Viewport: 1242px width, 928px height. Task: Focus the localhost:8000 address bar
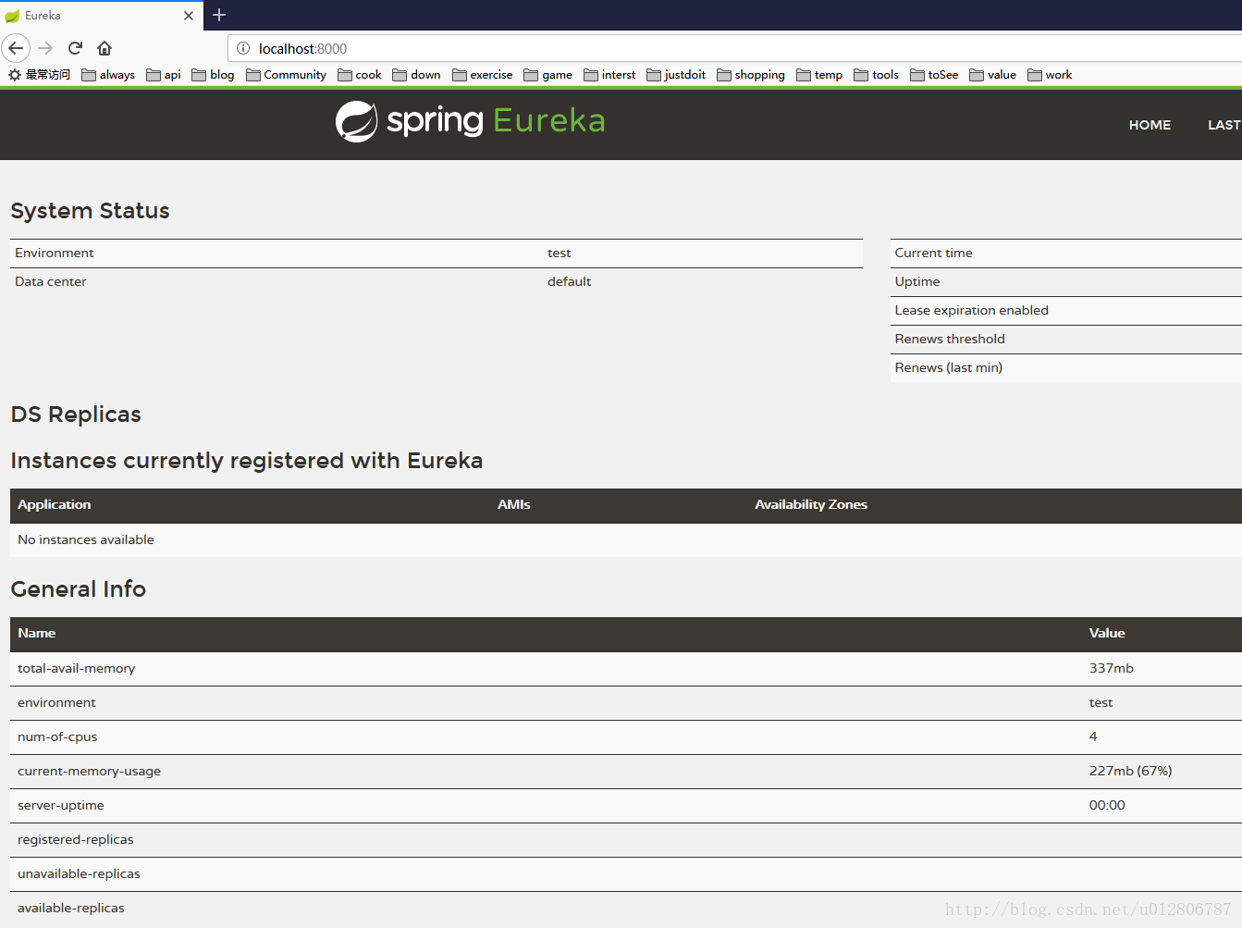pos(734,48)
